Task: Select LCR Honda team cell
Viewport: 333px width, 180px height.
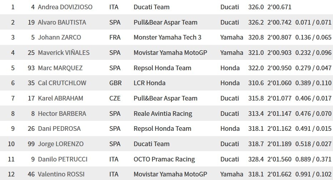Action: (149, 83)
